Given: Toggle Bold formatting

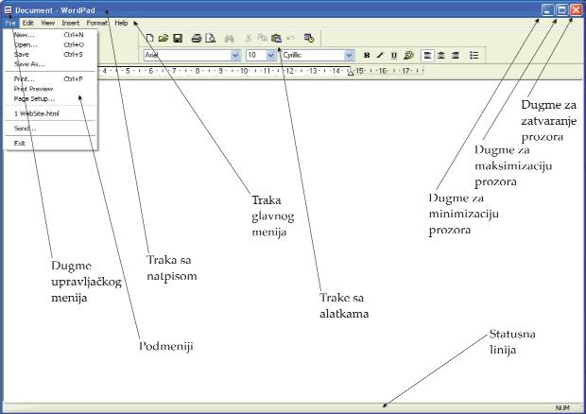Looking at the screenshot, I should click(x=367, y=56).
